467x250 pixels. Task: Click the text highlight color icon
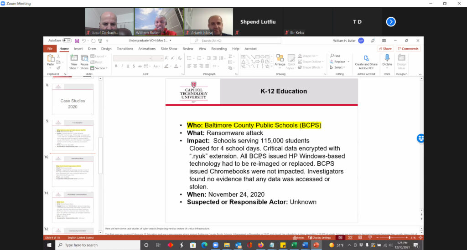[x=166, y=66]
